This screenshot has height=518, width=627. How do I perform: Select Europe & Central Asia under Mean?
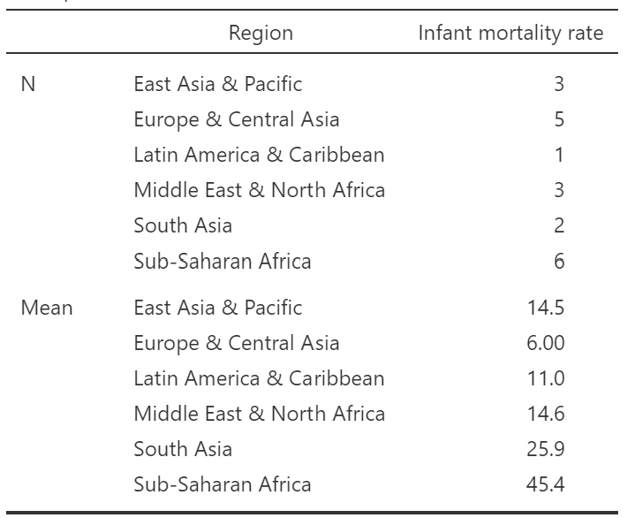236,343
